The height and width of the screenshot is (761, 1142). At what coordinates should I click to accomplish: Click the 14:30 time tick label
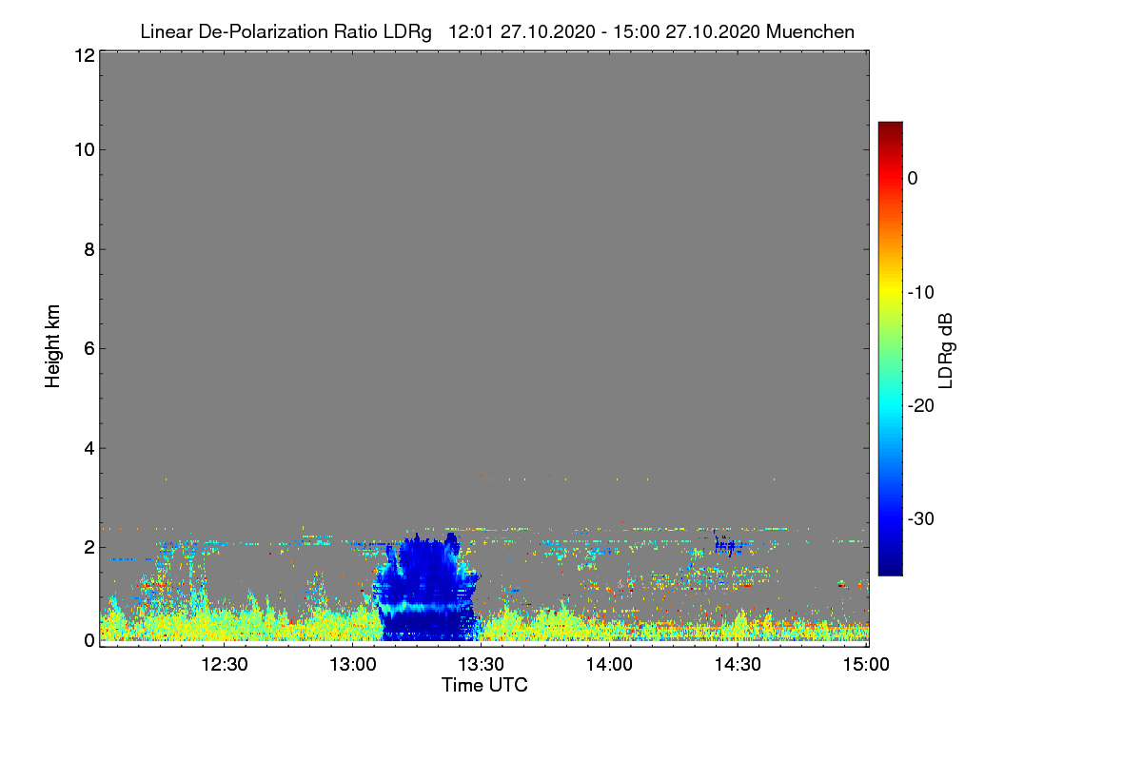click(x=737, y=665)
